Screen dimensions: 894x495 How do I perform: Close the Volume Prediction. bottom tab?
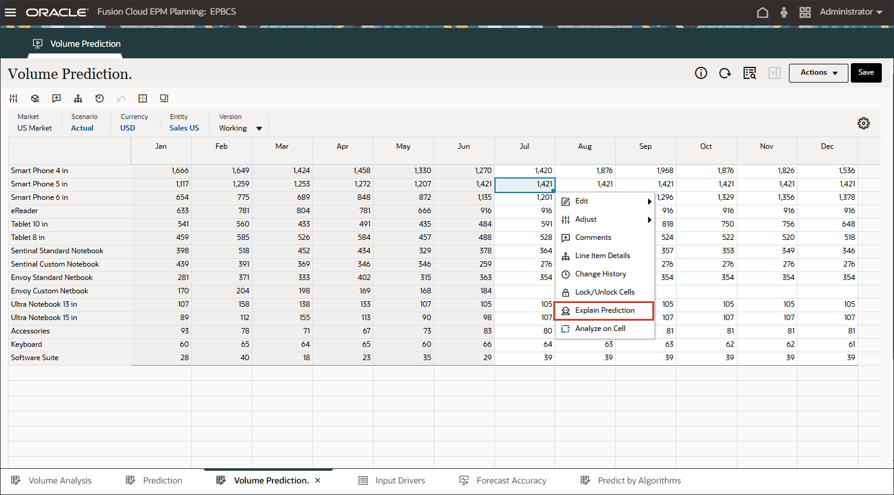(x=318, y=480)
